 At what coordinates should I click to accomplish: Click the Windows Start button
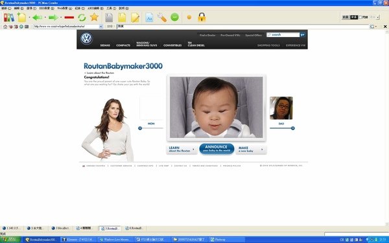click(10, 240)
